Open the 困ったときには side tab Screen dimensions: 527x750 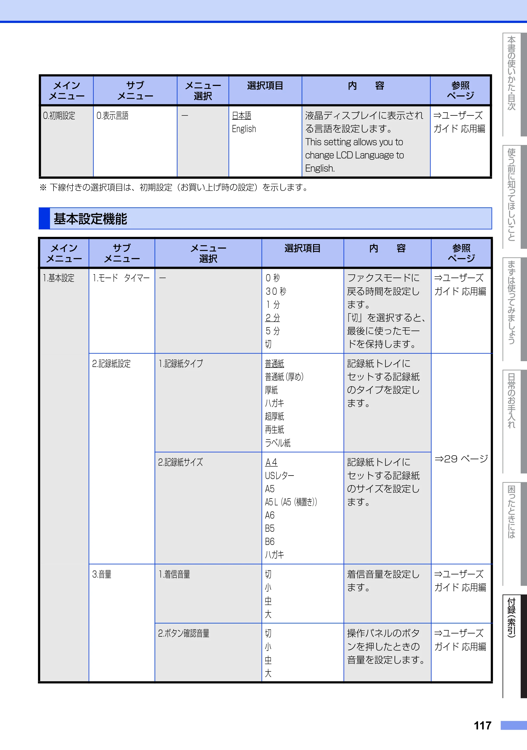pyautogui.click(x=514, y=534)
